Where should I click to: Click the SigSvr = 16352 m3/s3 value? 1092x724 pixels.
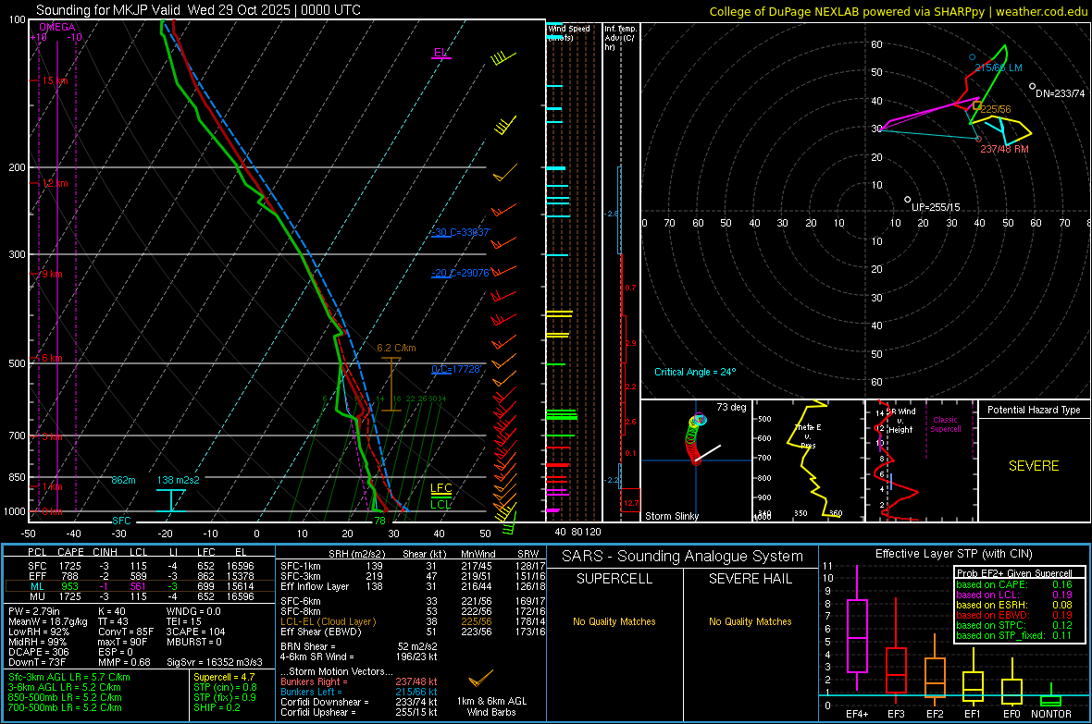click(215, 663)
